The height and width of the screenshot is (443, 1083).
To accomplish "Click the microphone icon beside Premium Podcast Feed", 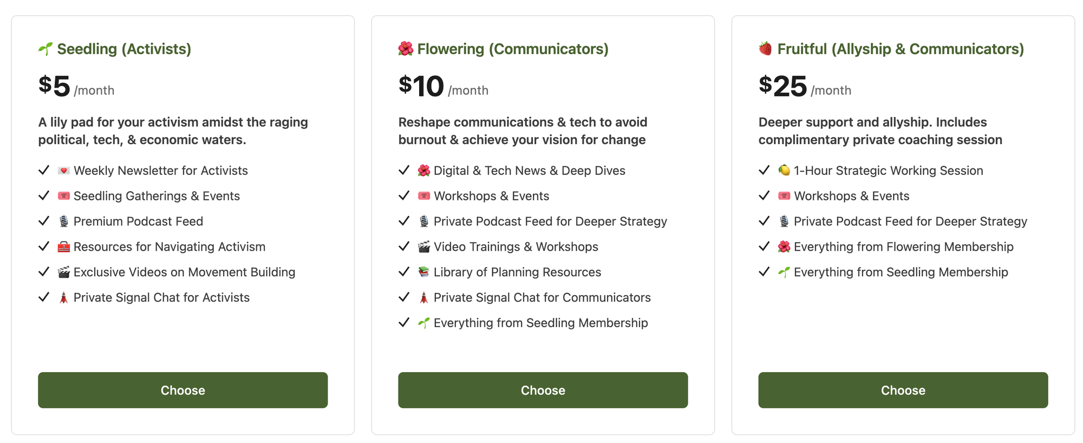I will (64, 221).
